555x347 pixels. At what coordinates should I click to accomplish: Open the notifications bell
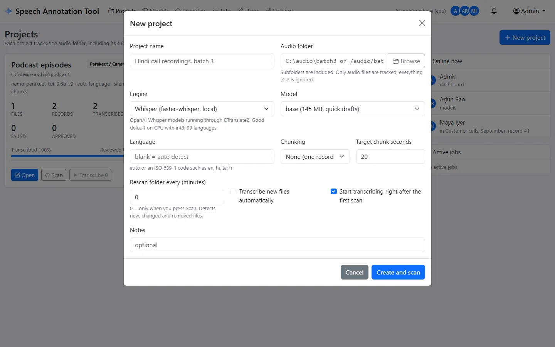point(494,11)
